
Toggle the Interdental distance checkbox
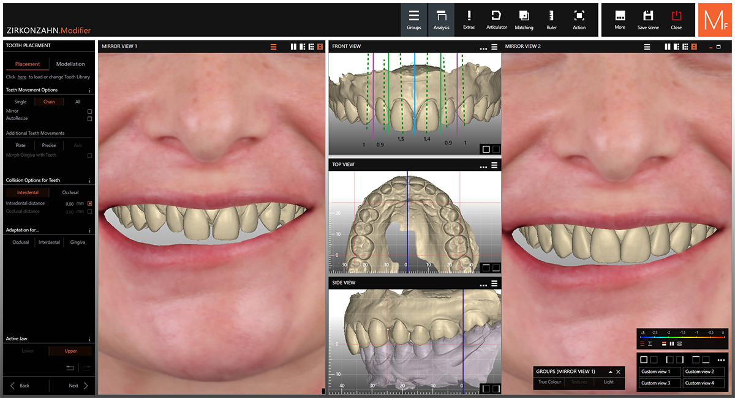pos(90,203)
